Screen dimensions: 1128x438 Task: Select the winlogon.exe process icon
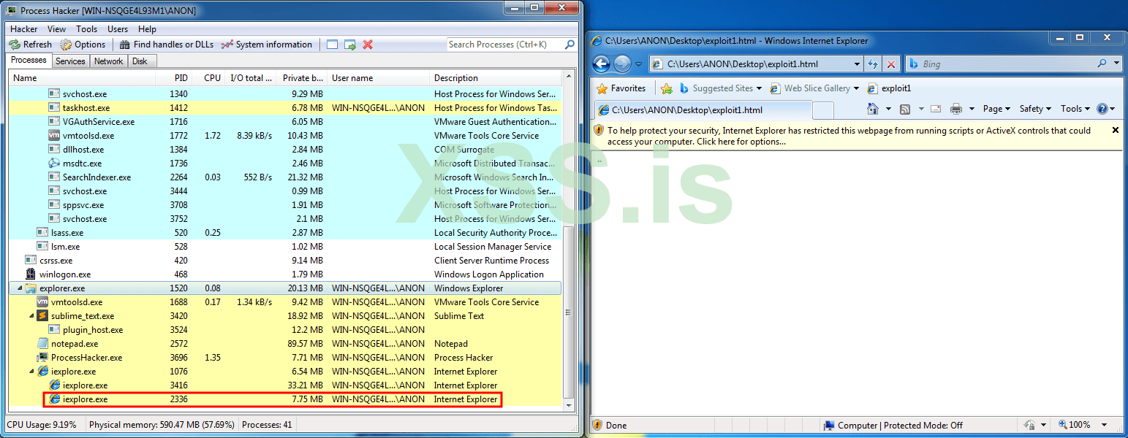coord(31,274)
